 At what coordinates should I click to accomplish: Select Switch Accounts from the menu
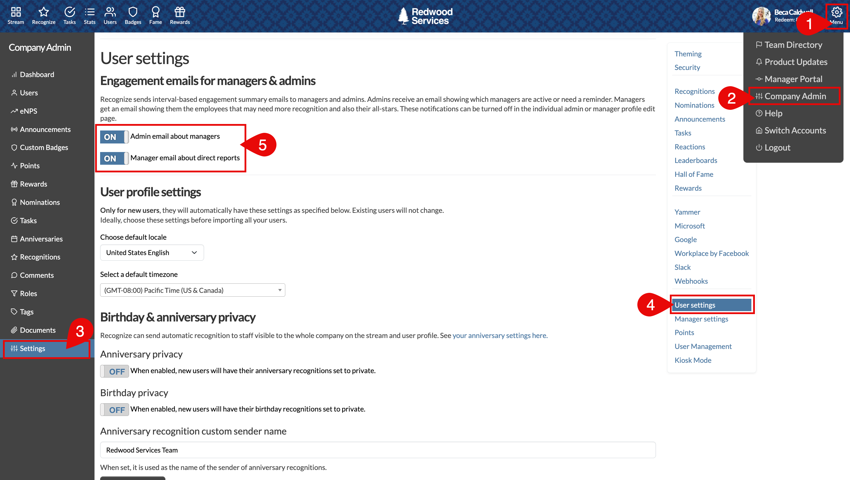coord(791,131)
